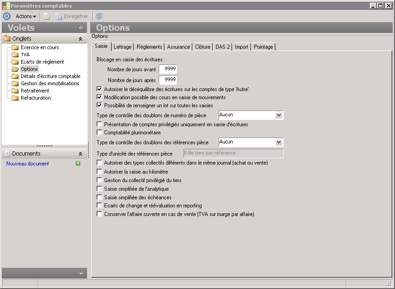The height and width of the screenshot is (289, 395).
Task: Collapse the Onglets section
Action: point(80,39)
